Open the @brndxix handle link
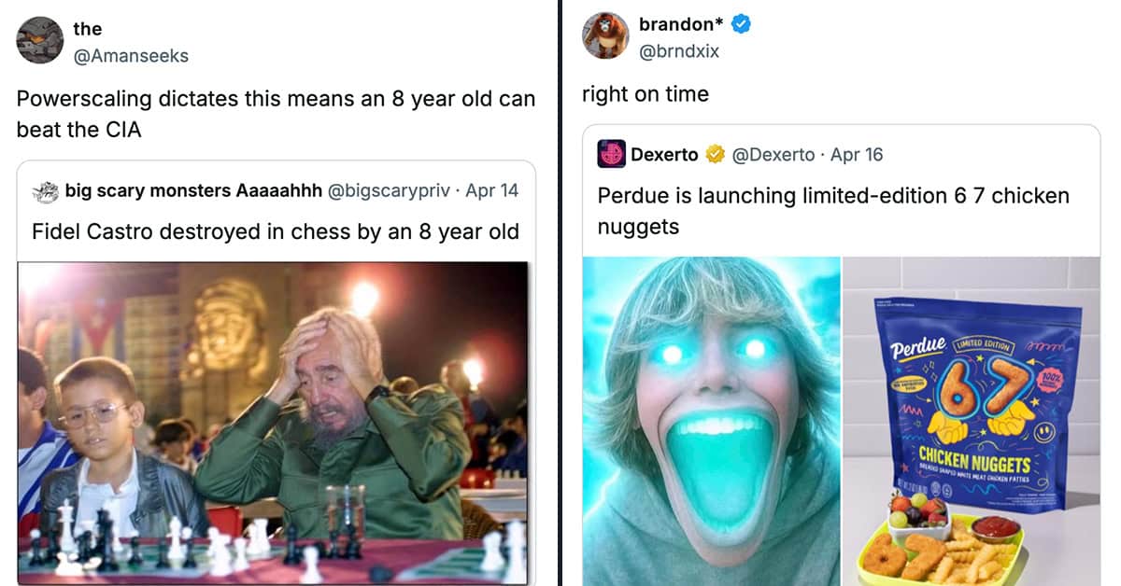The width and height of the screenshot is (1121, 586). click(x=679, y=51)
